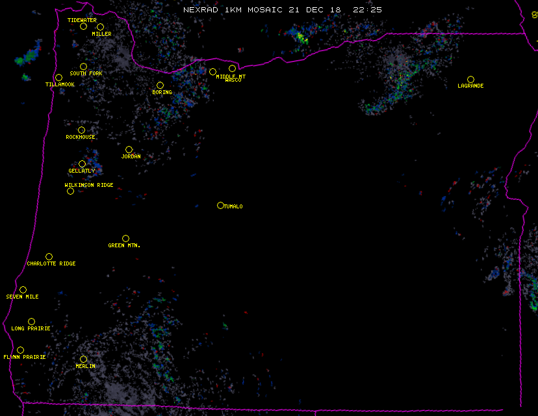The height and width of the screenshot is (416, 538).
Task: Select the Charlotte Ridge station marker
Action: pyautogui.click(x=49, y=257)
